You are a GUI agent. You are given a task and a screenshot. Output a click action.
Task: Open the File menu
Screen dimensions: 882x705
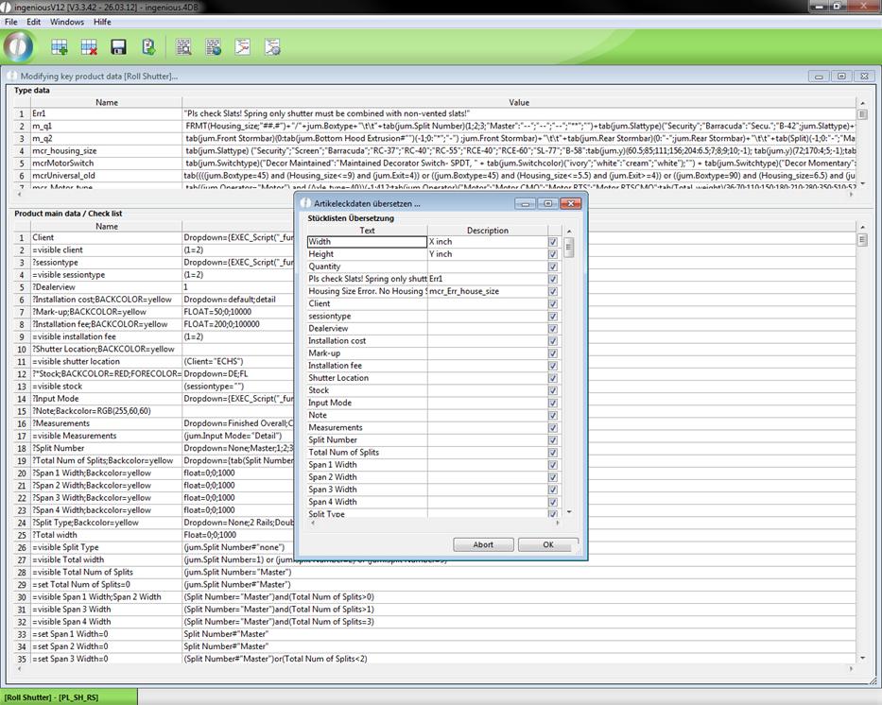point(11,22)
